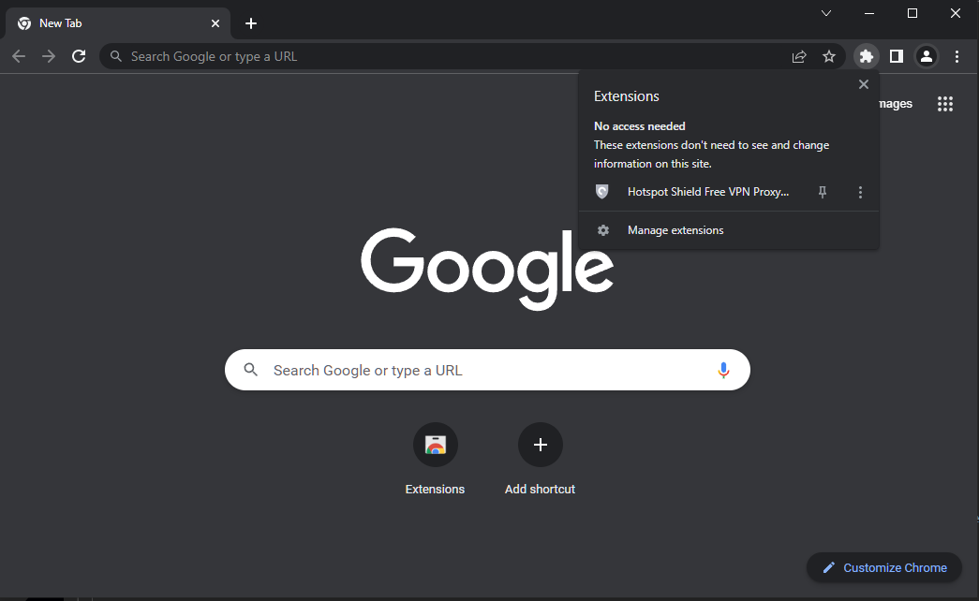Share this page using the share icon
The width and height of the screenshot is (979, 601).
(799, 57)
